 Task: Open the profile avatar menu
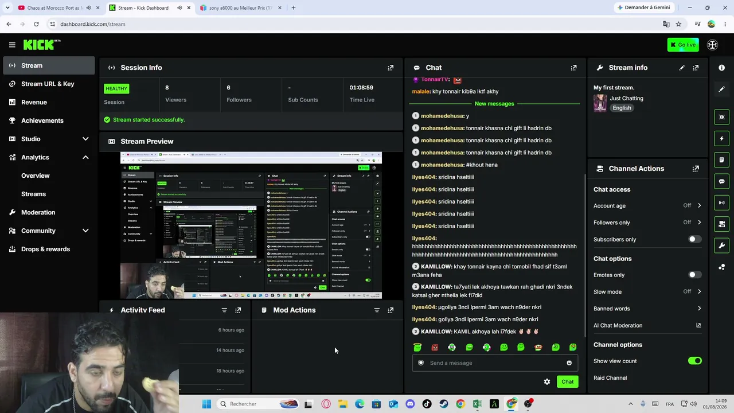pos(713,45)
